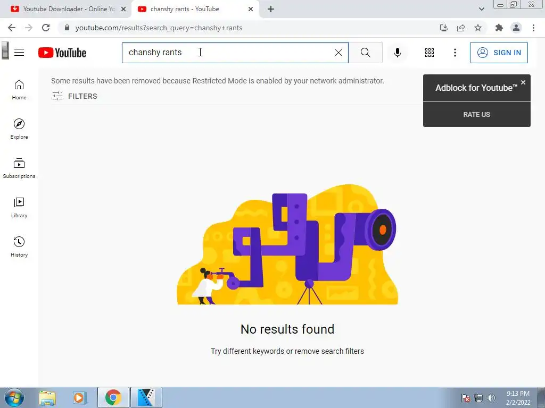Open History in the sidebar
The image size is (545, 408).
click(x=19, y=246)
